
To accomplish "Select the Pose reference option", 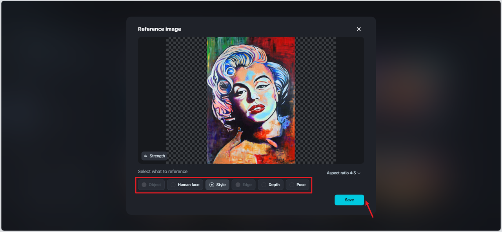I will click(298, 185).
